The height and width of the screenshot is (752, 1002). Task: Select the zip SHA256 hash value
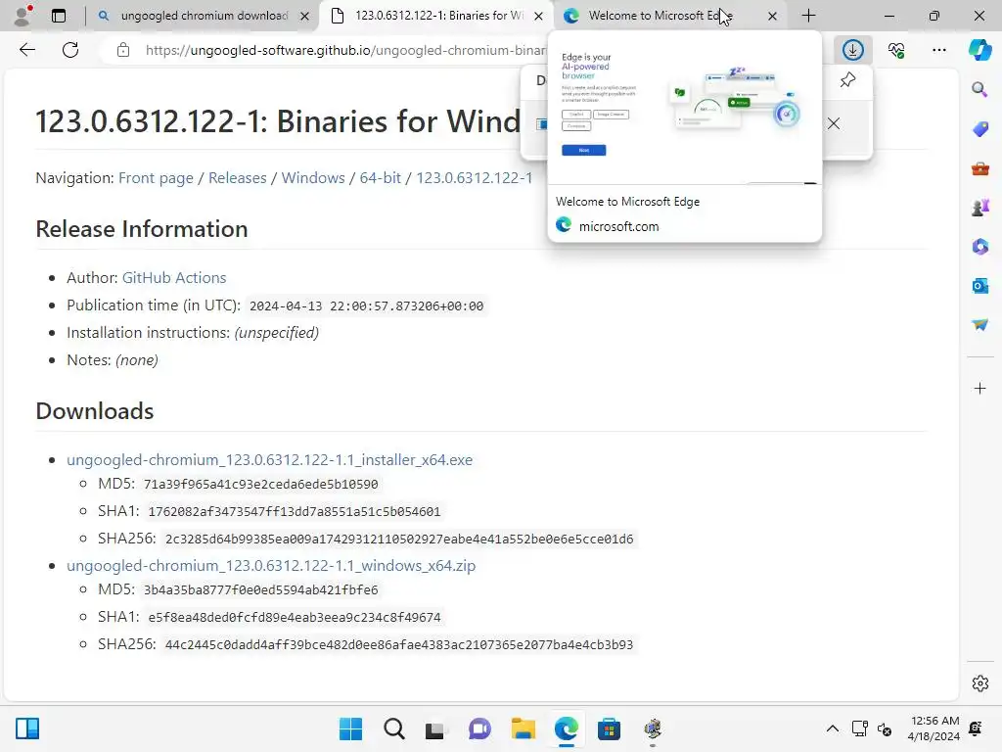(x=399, y=644)
